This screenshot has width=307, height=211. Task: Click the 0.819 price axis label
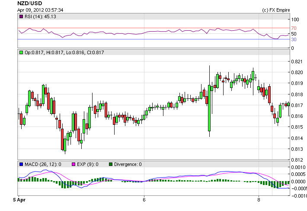click(297, 83)
